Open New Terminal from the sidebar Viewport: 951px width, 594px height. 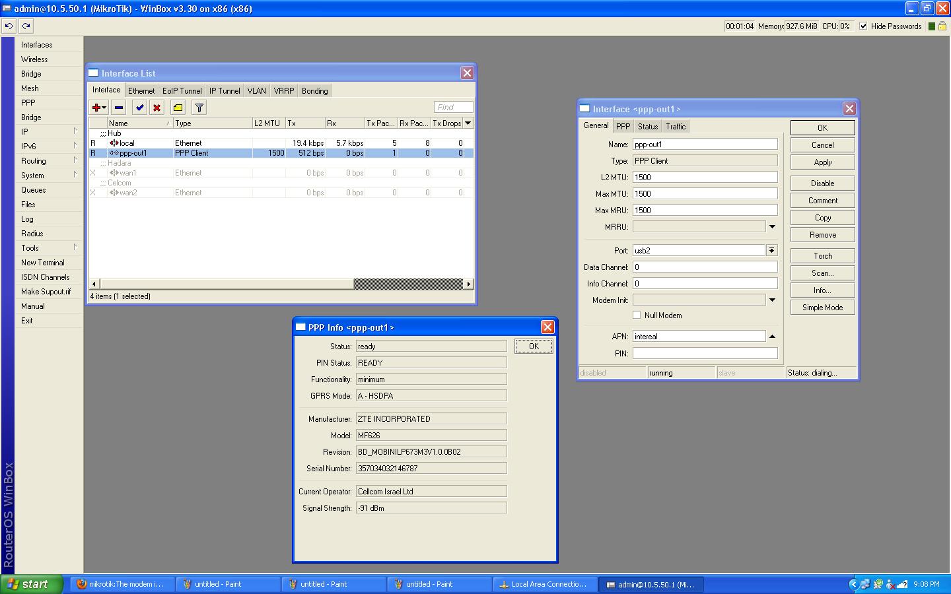(x=50, y=263)
